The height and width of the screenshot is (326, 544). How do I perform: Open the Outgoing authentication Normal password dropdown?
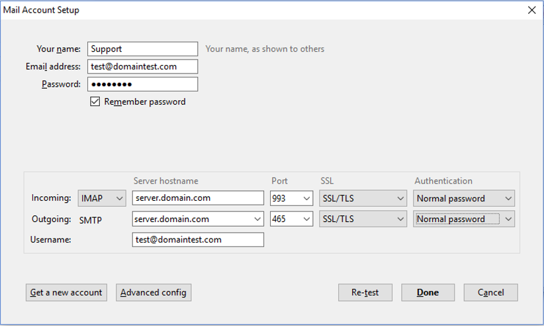click(464, 219)
